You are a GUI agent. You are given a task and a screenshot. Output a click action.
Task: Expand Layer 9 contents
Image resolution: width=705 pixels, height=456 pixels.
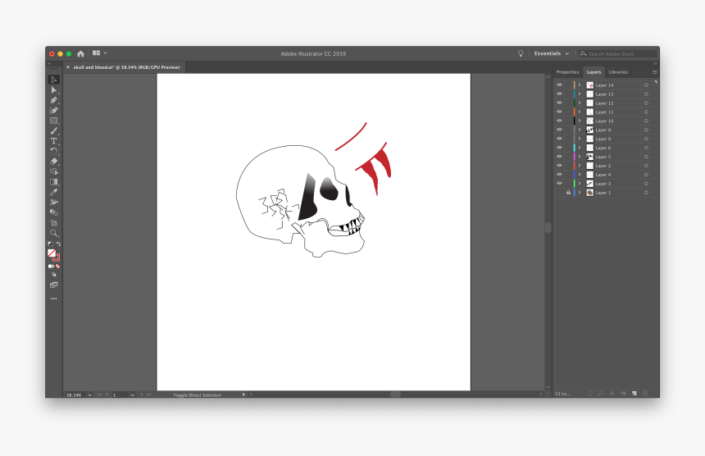580,139
